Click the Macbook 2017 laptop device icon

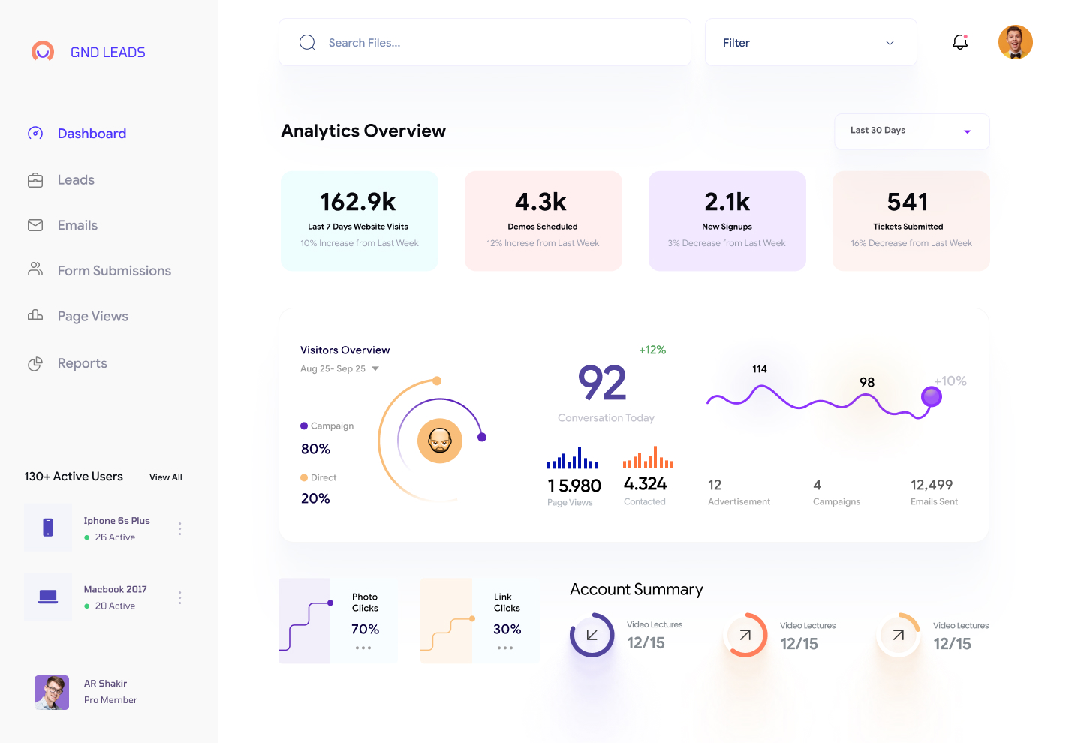coord(48,597)
